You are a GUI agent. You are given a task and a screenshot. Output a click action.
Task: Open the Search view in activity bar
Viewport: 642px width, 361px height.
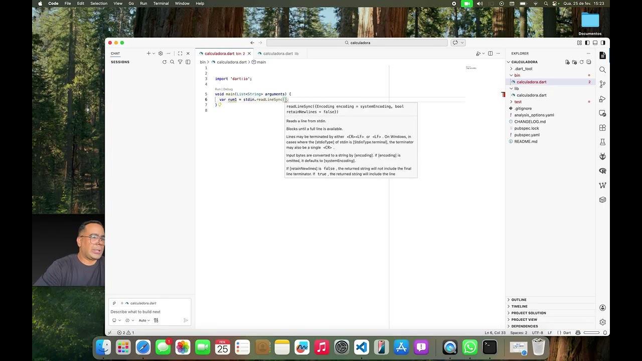tap(602, 70)
